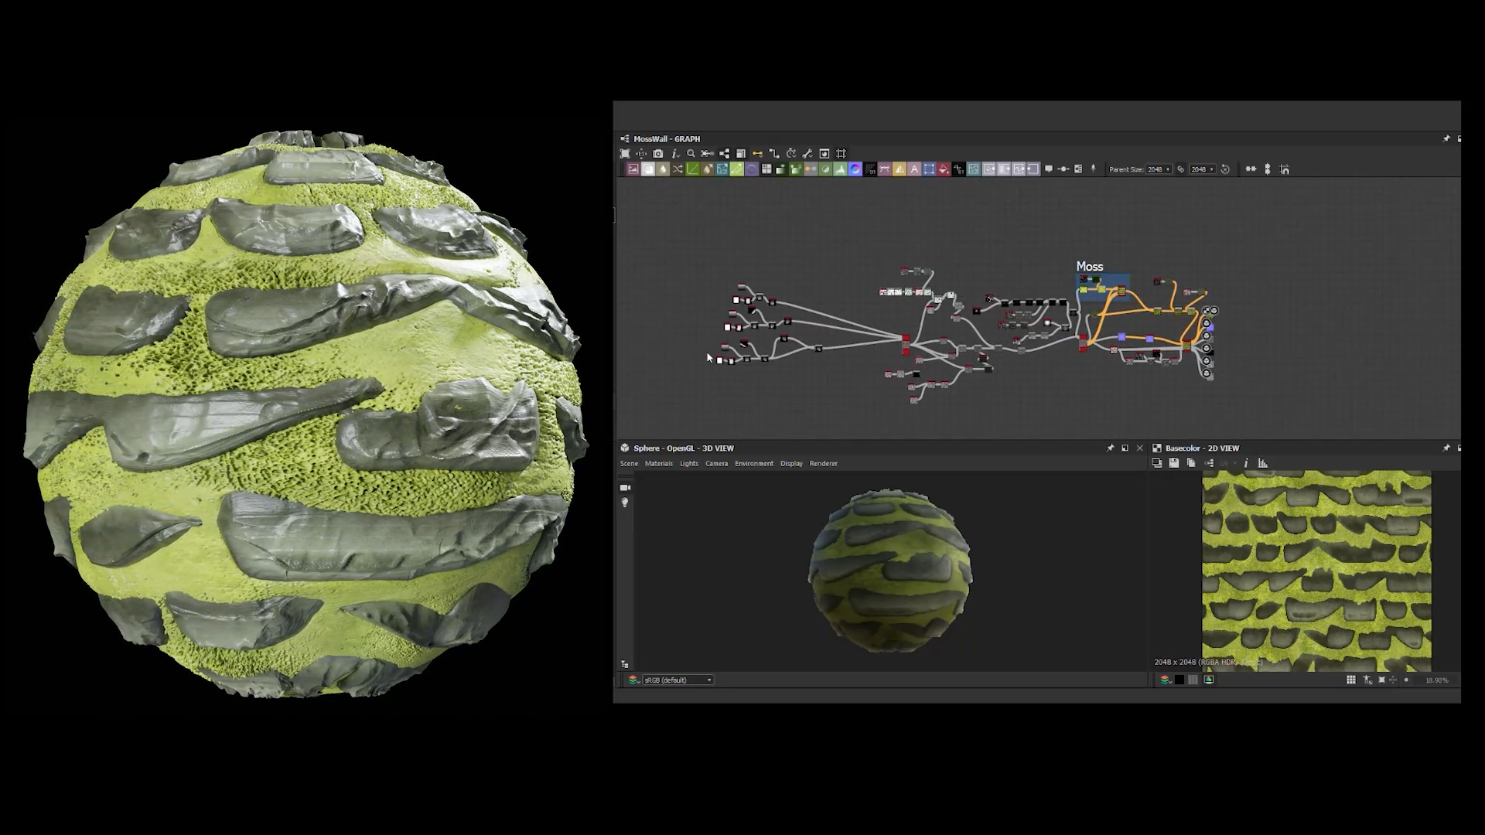
Task: Click the camera screenshot icon in graph toolbar
Action: [x=658, y=154]
